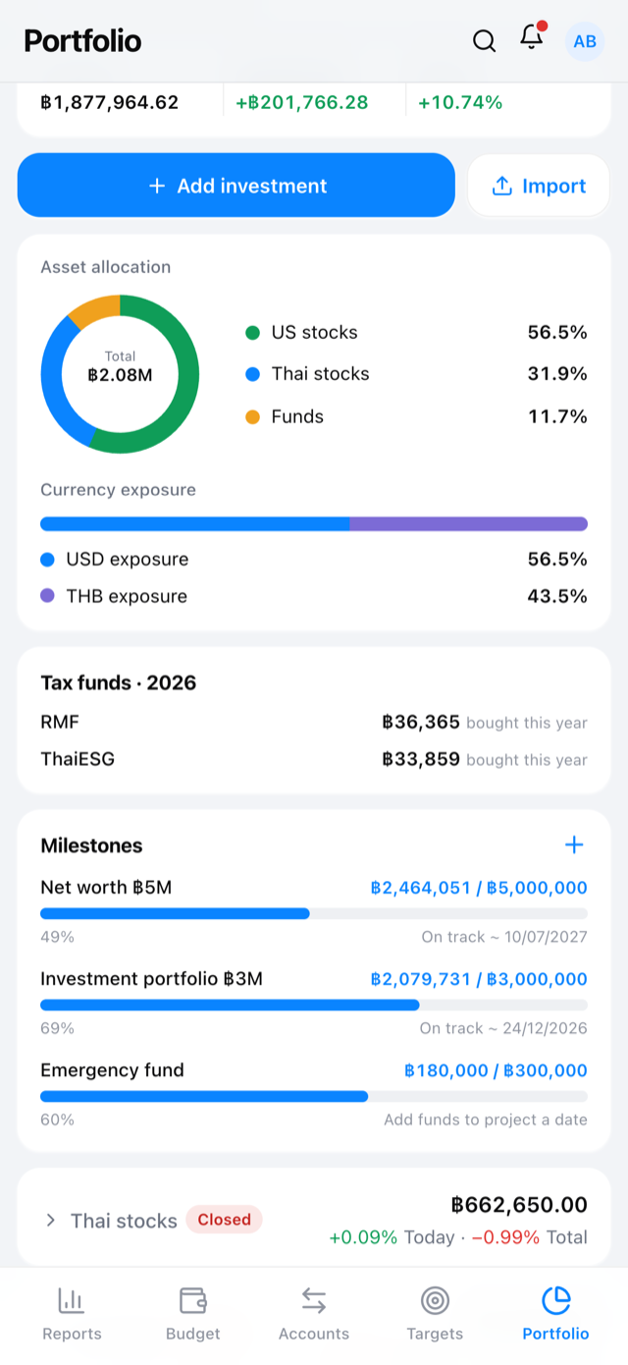This screenshot has height=1365, width=628.
Task: Switch to the Targets tab label
Action: tap(435, 1334)
